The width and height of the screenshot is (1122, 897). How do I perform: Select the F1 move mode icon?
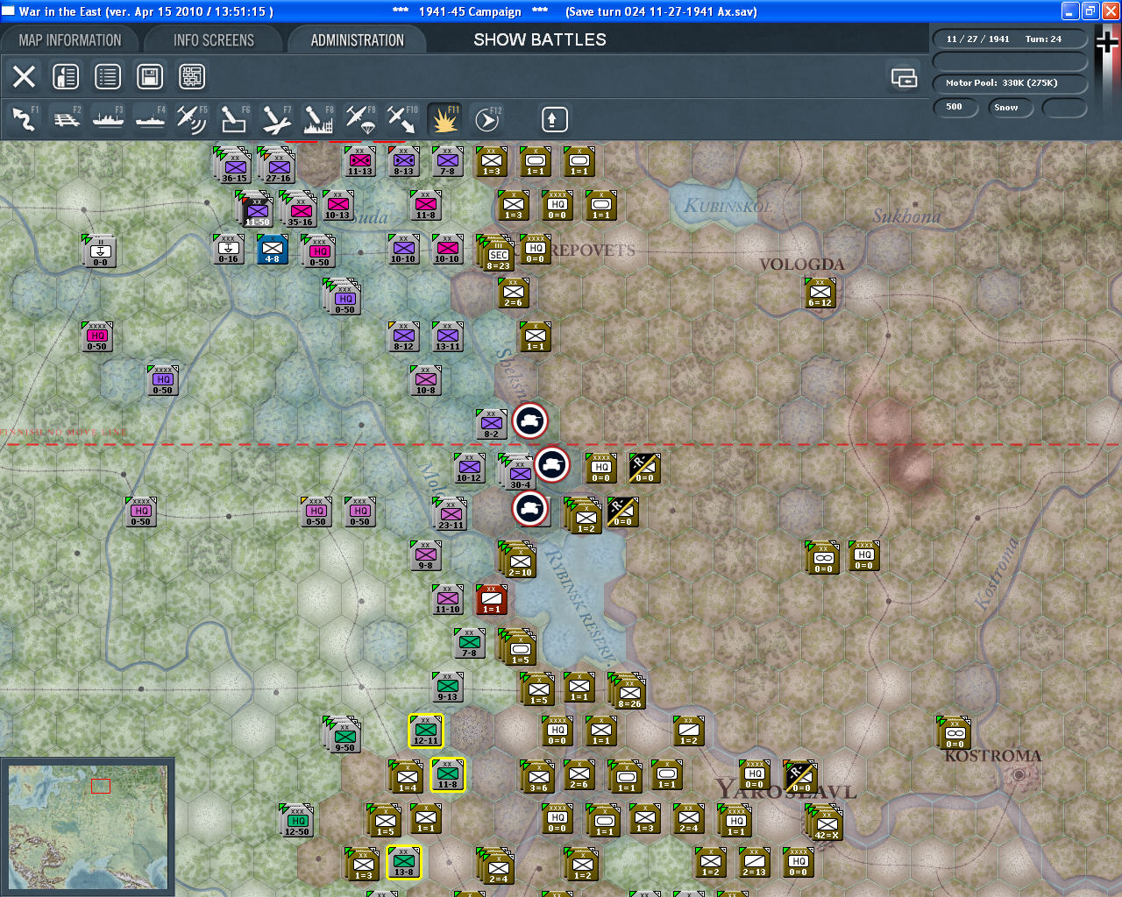point(25,119)
